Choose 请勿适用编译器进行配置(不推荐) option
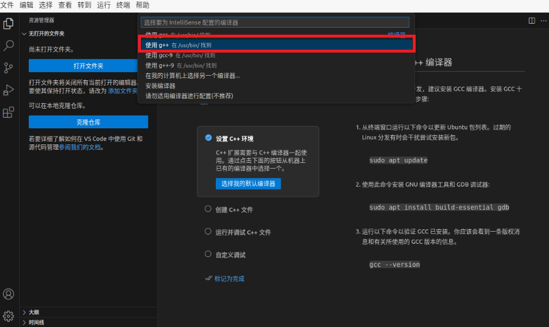549x327 pixels. pos(276,96)
